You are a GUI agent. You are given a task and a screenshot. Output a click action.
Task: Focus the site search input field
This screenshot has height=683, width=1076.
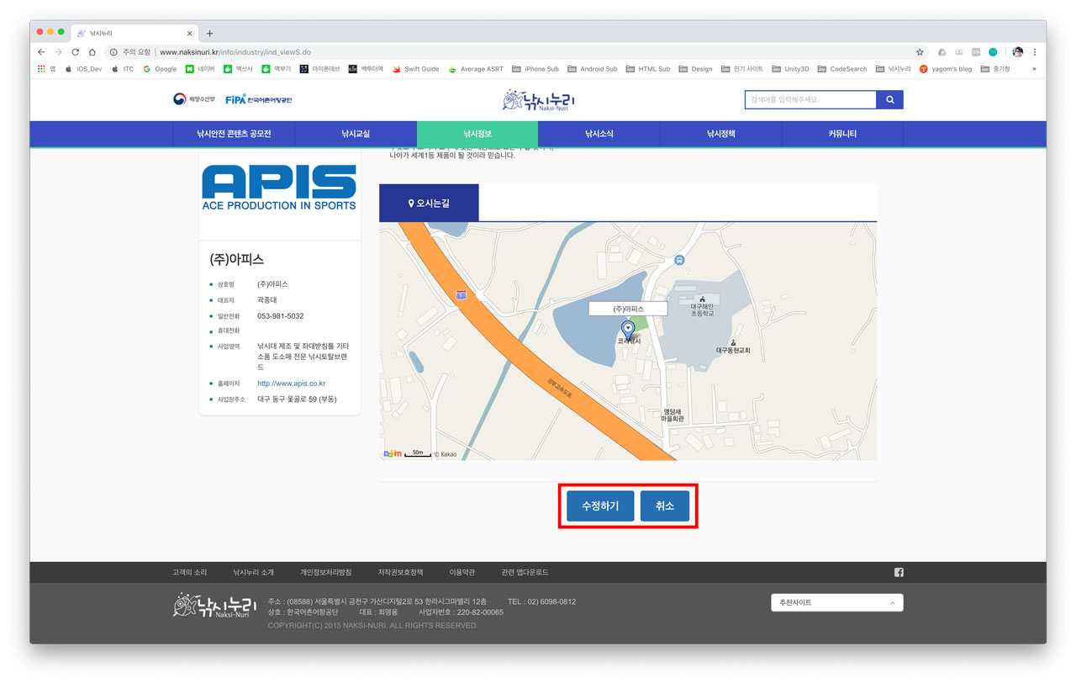(810, 100)
